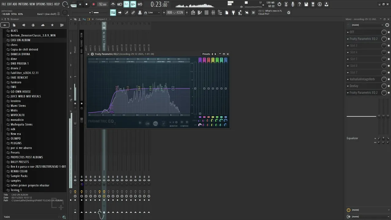Open the Mixer view icon
Image resolution: width=391 pixels, height=220 pixels.
213,13
